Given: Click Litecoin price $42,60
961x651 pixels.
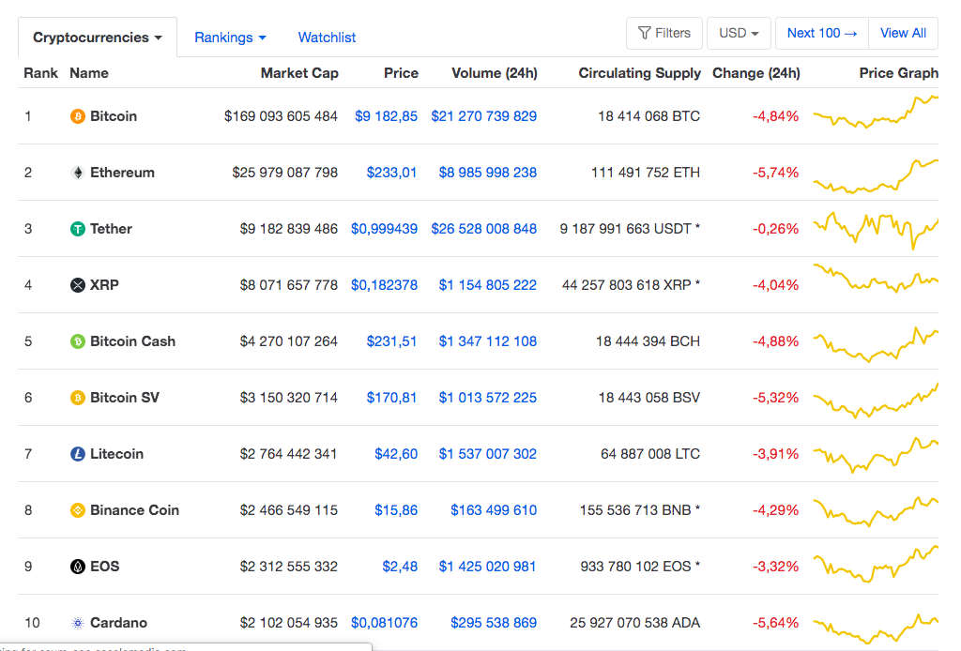Looking at the screenshot, I should tap(396, 454).
